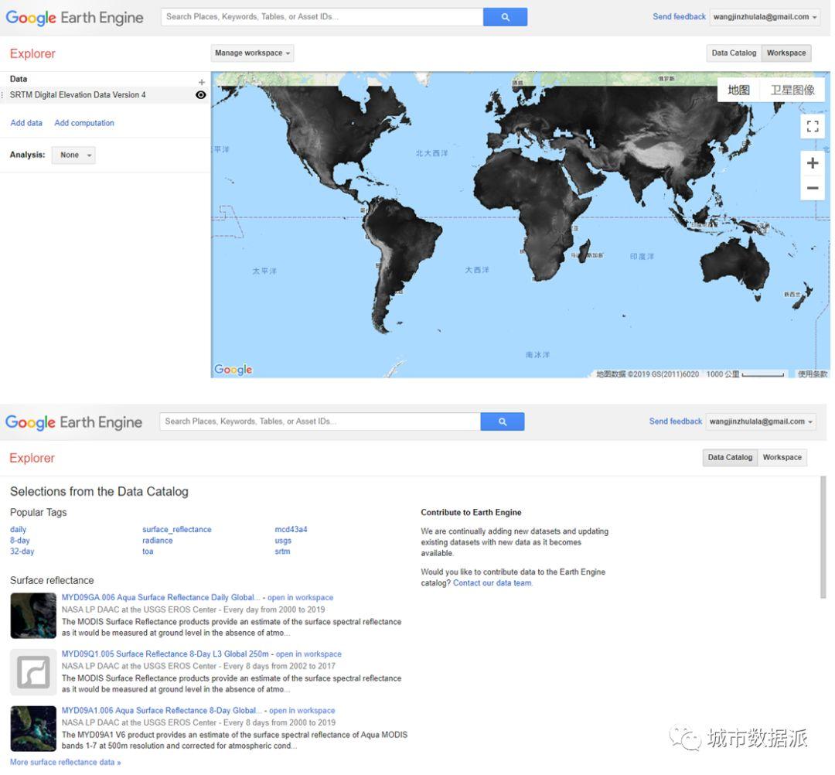Toggle fullscreen view on the map
Viewport: 835px width, 775px height.
click(x=812, y=126)
